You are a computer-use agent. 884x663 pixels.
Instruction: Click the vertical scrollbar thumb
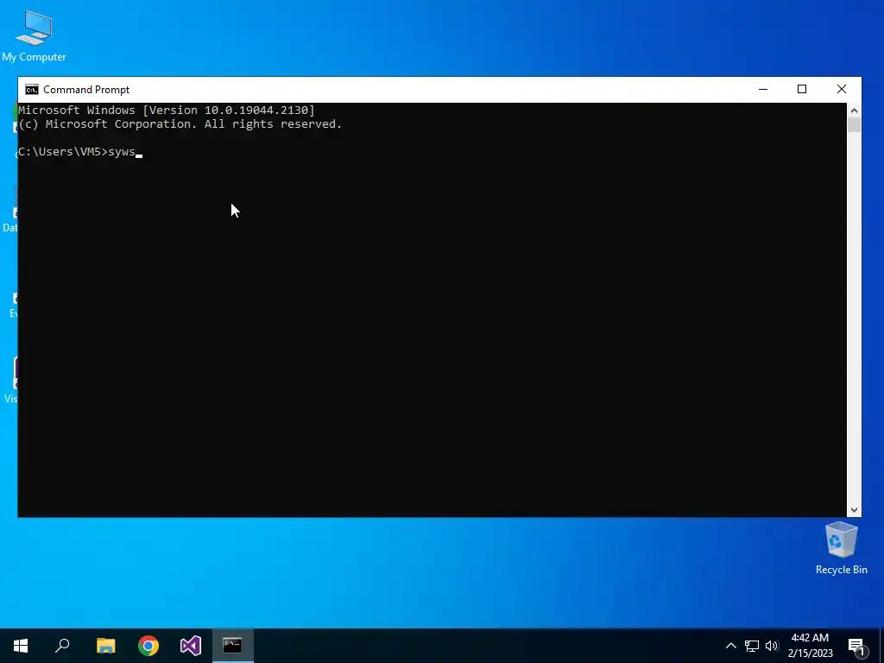coord(854,124)
